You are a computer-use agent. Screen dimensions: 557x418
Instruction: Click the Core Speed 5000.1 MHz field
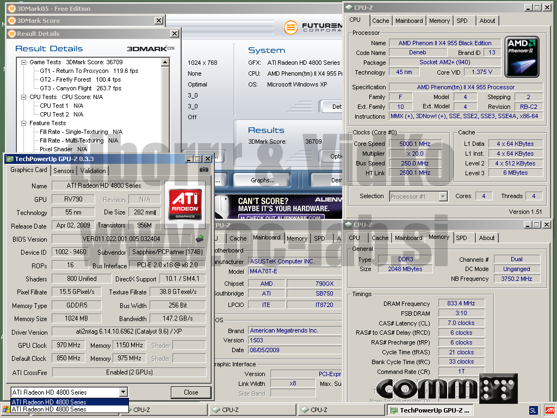[x=415, y=144]
